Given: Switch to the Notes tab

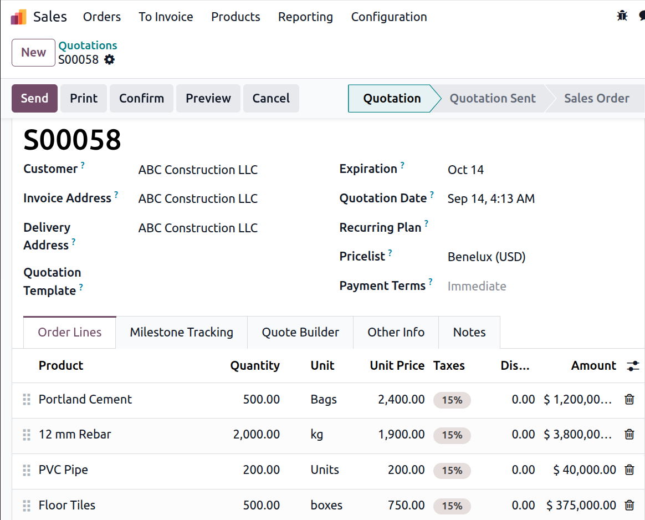Looking at the screenshot, I should tap(469, 333).
